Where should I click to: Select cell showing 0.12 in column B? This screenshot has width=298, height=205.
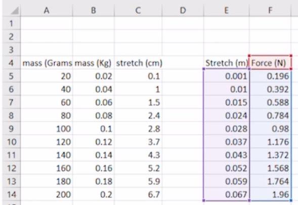(x=93, y=142)
